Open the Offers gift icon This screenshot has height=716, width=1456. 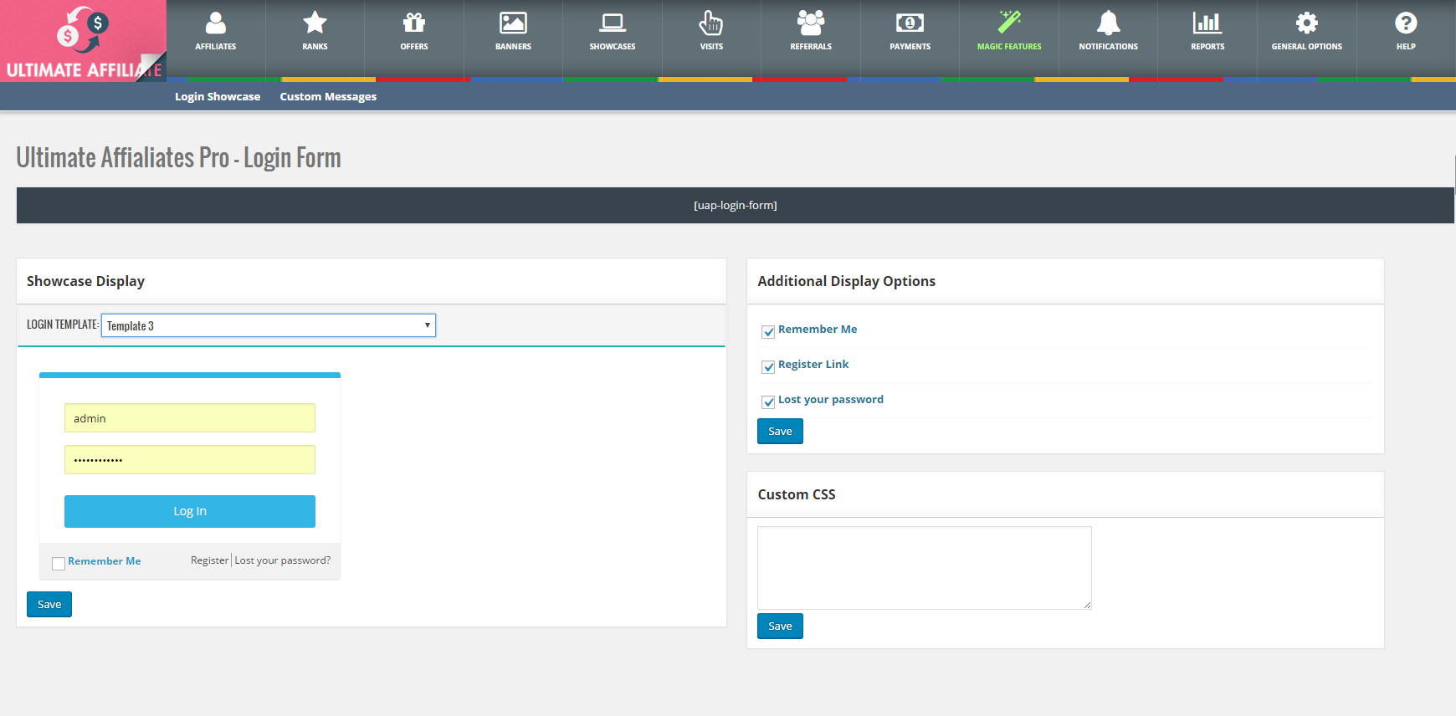tap(414, 23)
